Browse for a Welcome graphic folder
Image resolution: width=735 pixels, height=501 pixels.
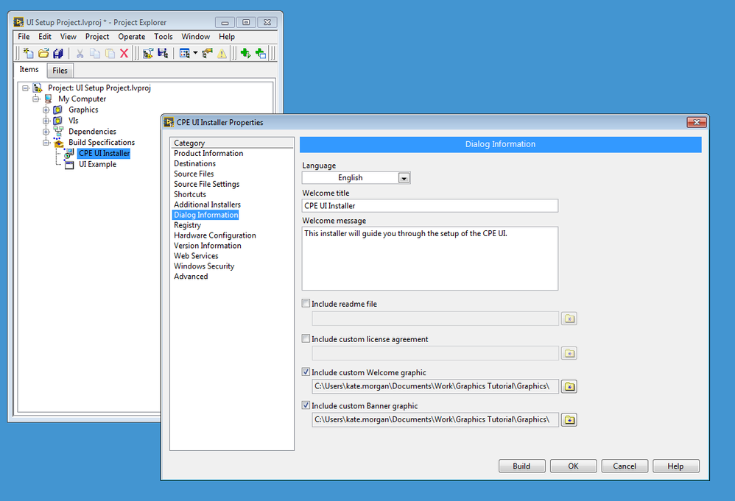[x=569, y=386]
